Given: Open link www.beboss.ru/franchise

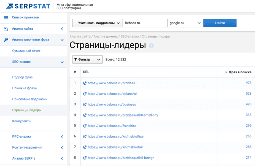Looking at the screenshot, I should tap(112, 126).
